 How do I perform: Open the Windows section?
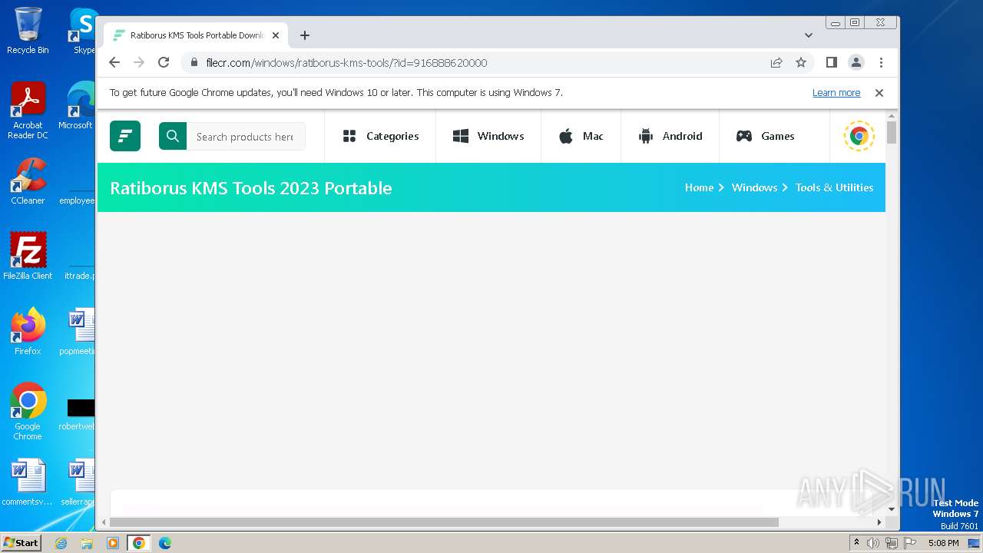pos(488,136)
